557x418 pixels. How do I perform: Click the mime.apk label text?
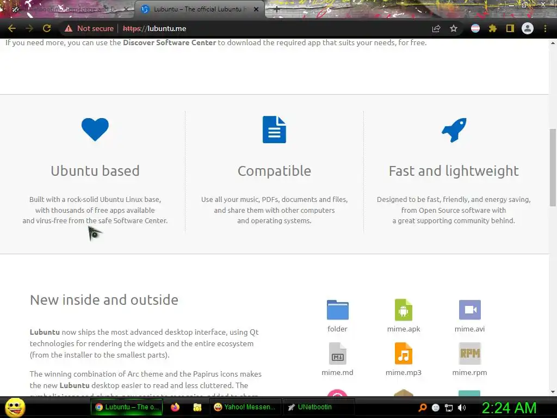404,329
